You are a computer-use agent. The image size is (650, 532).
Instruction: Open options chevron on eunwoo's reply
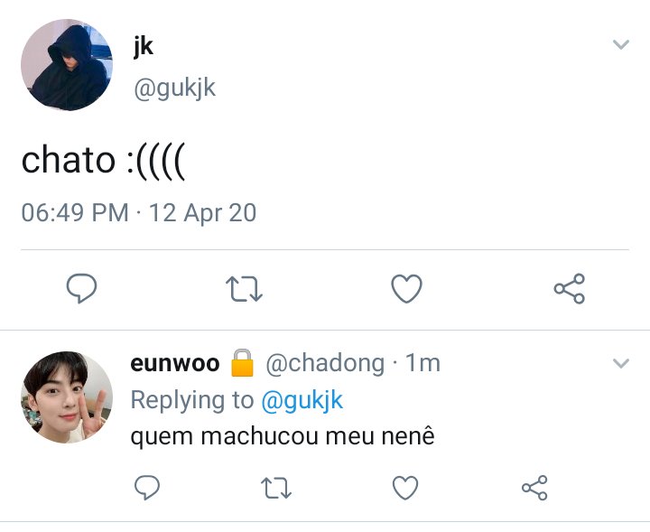point(620,363)
